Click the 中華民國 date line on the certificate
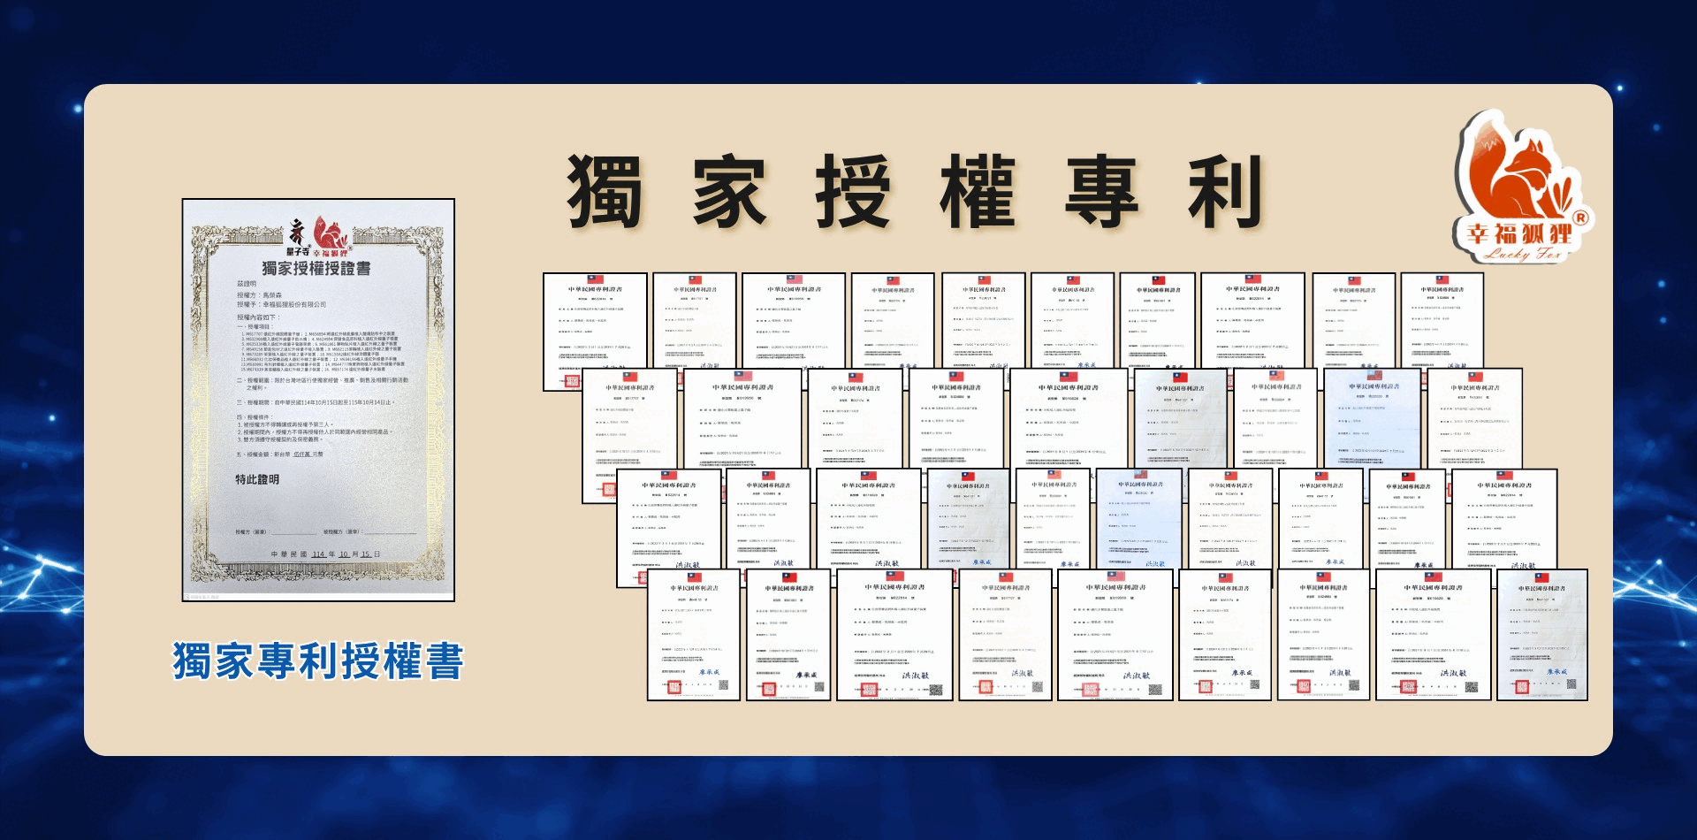The height and width of the screenshot is (840, 1697). pos(325,554)
